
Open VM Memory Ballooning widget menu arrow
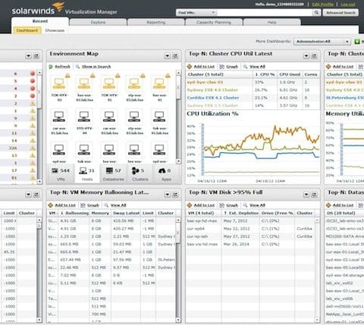(x=167, y=195)
